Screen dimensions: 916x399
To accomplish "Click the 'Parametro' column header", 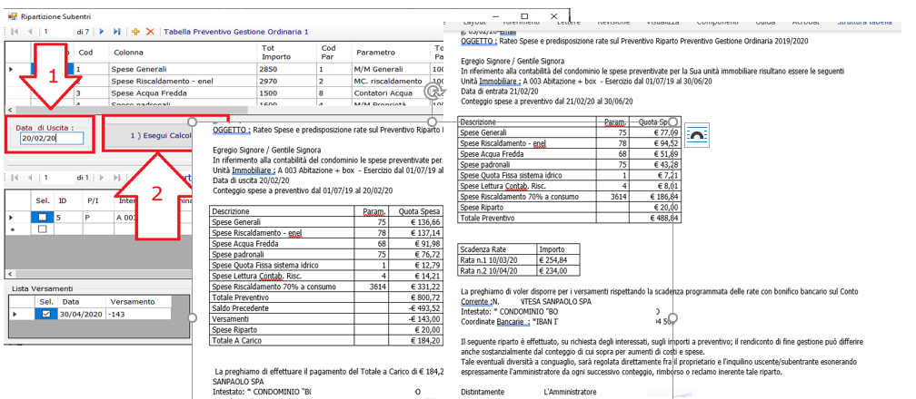I will tap(390, 53).
